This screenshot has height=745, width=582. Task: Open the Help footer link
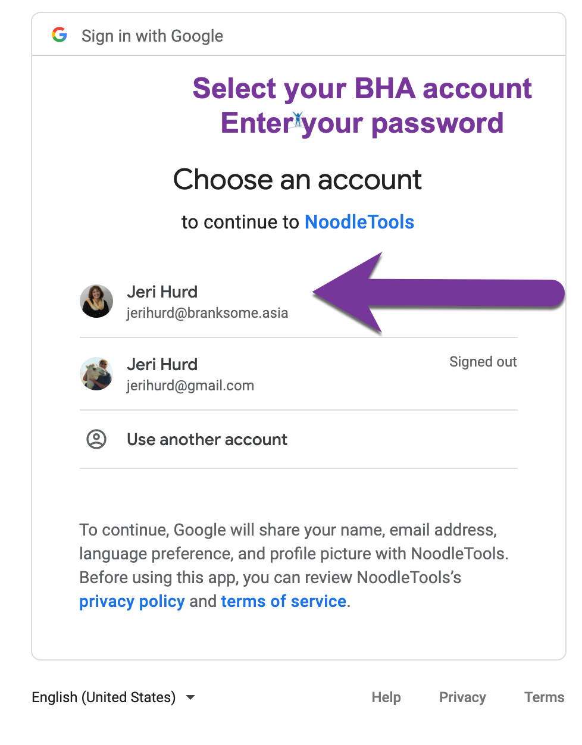coord(386,697)
